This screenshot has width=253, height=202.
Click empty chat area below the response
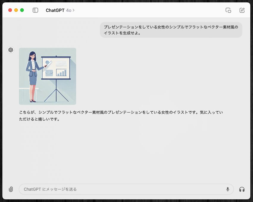(x=126, y=151)
